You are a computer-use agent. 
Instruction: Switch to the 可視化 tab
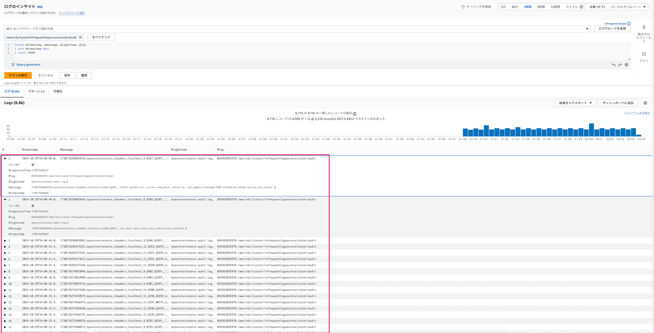pyautogui.click(x=58, y=92)
